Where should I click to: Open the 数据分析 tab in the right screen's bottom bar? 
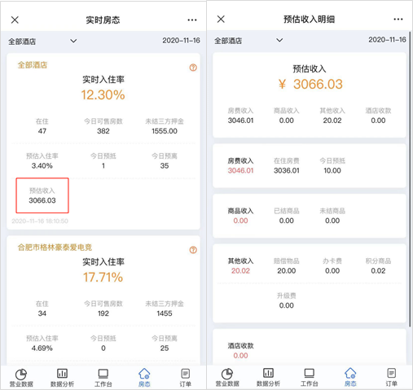coord(268,377)
